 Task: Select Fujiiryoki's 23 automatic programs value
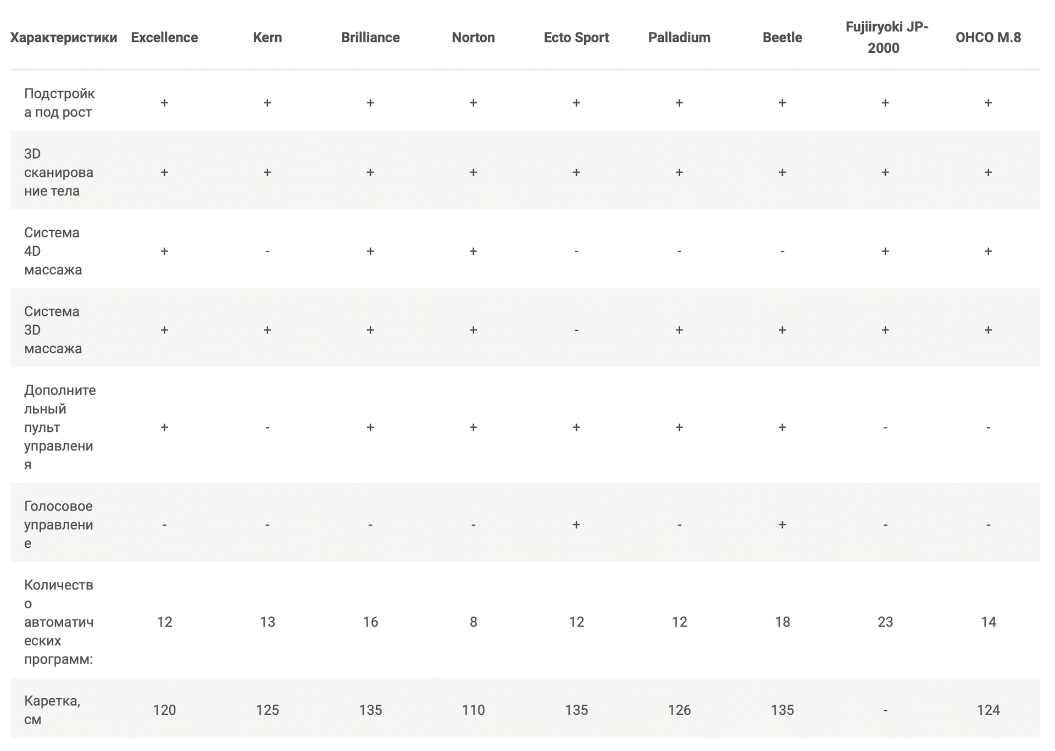885,622
